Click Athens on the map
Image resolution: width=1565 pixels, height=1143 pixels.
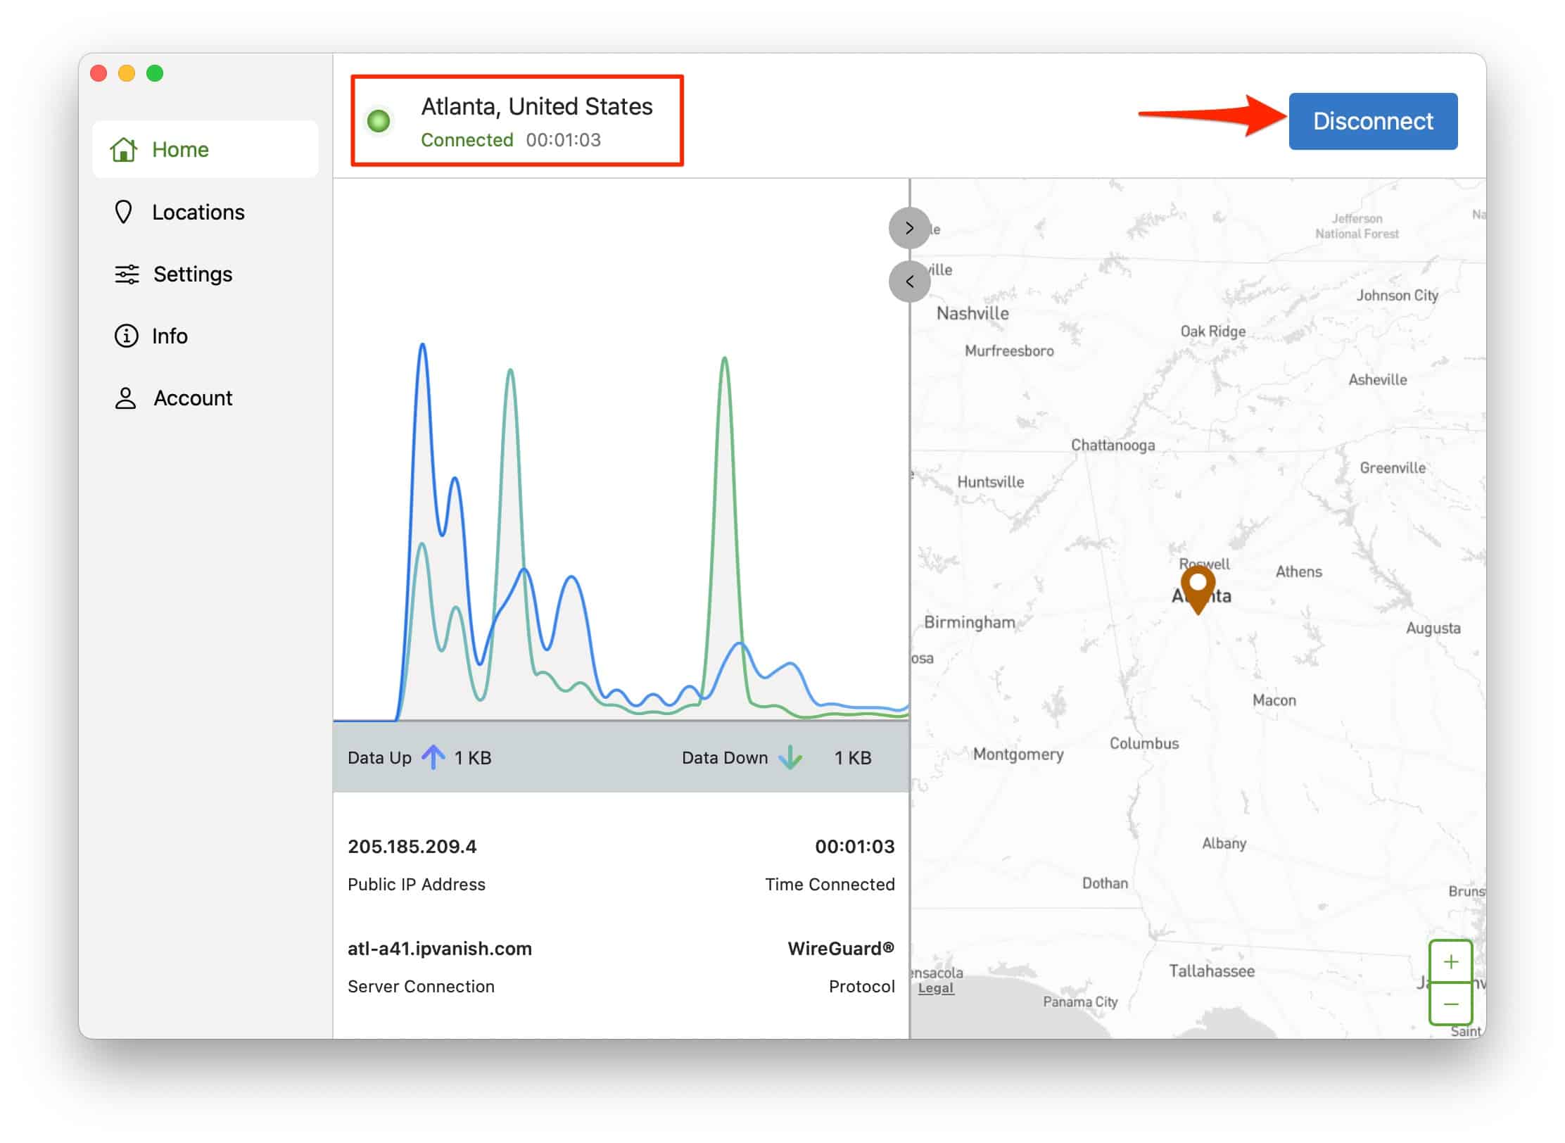(x=1299, y=571)
